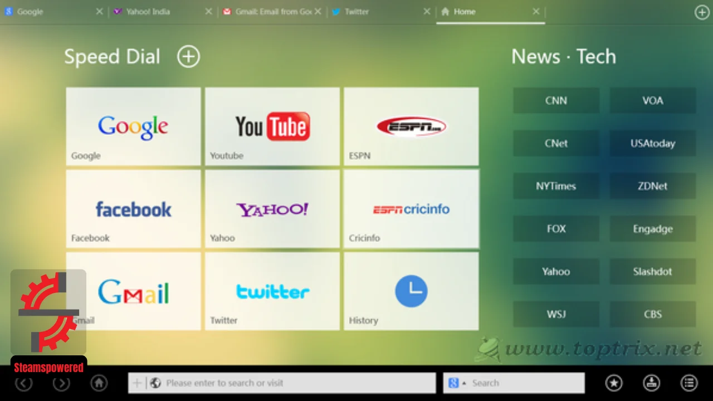Viewport: 713px width, 401px height.
Task: Open the menu list icon
Action: 690,383
